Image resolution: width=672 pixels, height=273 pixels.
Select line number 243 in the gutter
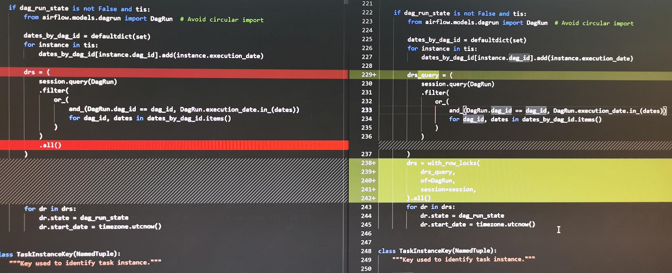point(367,207)
